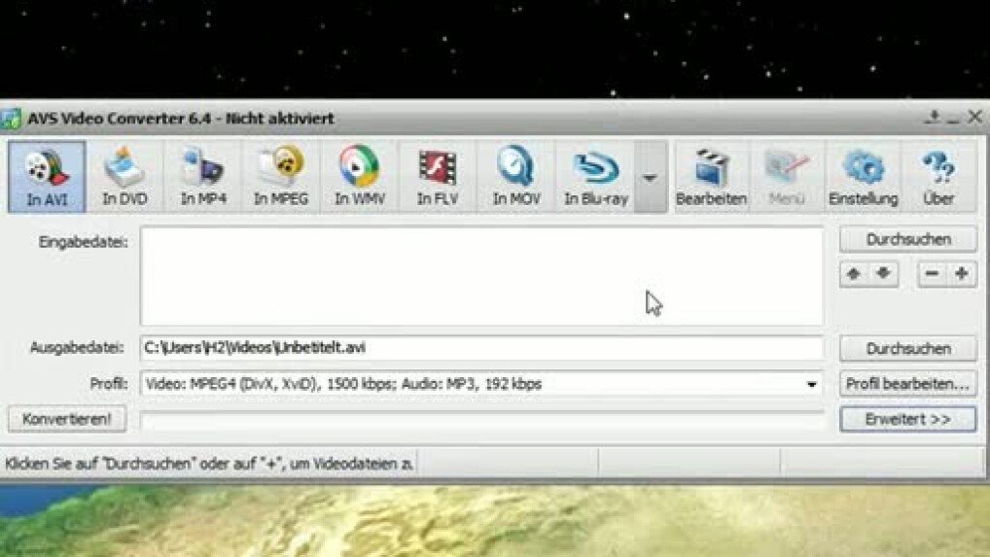Expand advanced options with Erweitert >>
The width and height of the screenshot is (990, 557).
[x=907, y=419]
